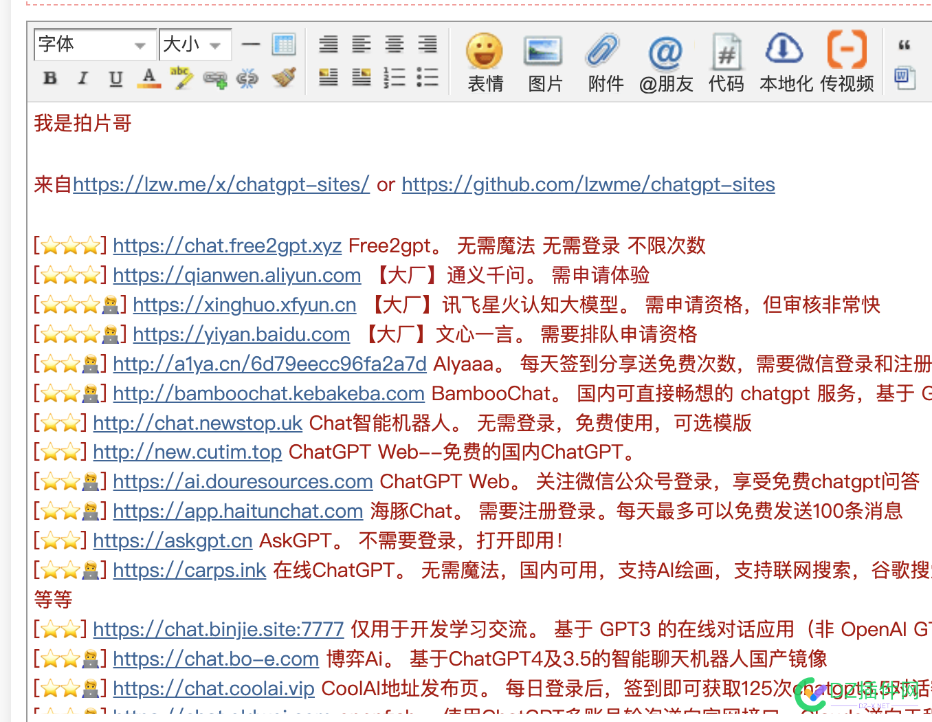This screenshot has width=932, height=722.
Task: Open the 图片 image upload tool
Action: click(544, 63)
